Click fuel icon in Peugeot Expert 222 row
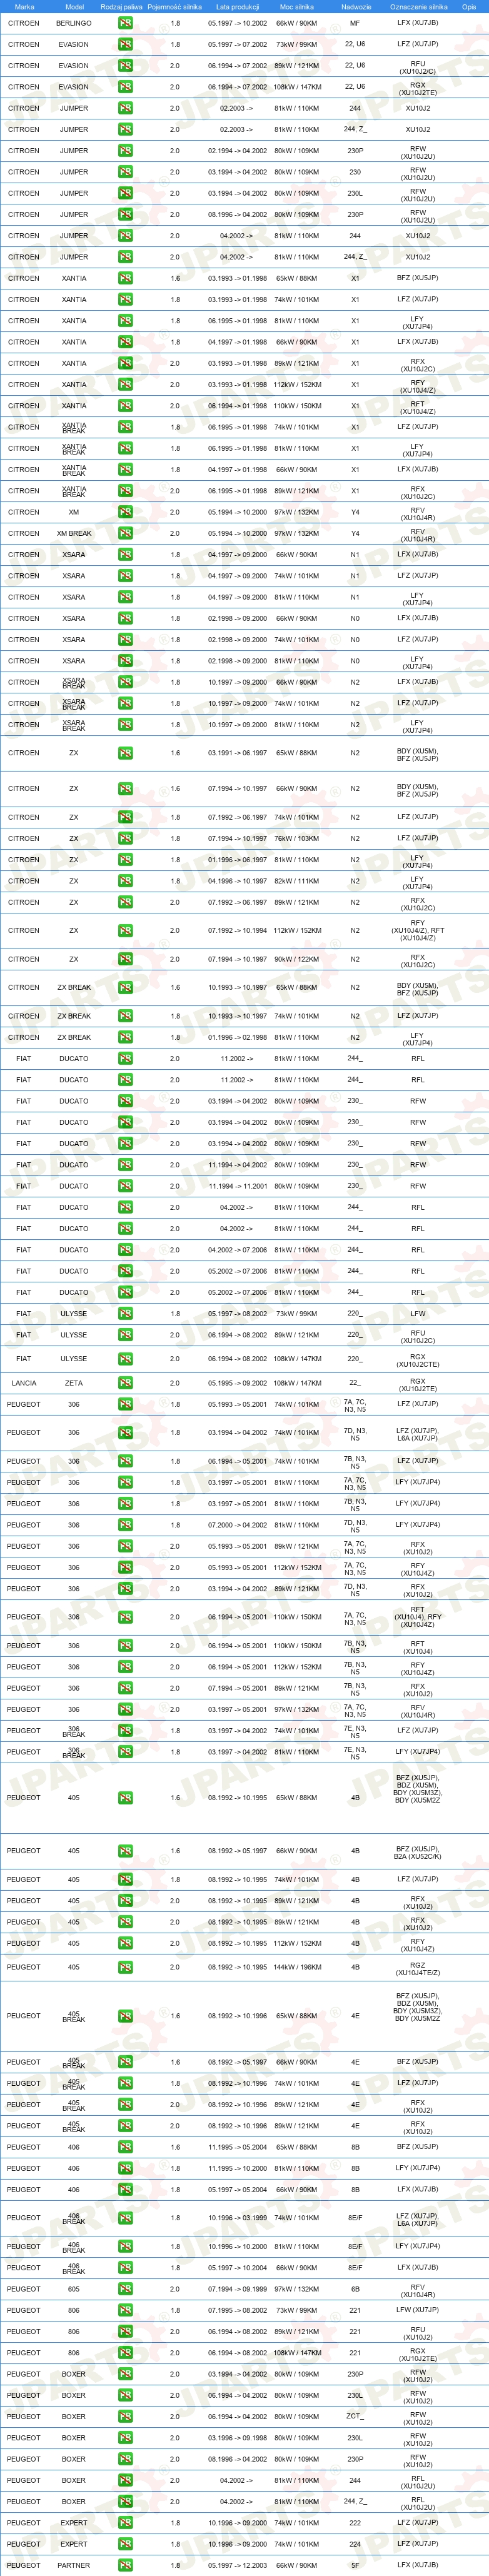The width and height of the screenshot is (489, 2576). click(x=125, y=2523)
